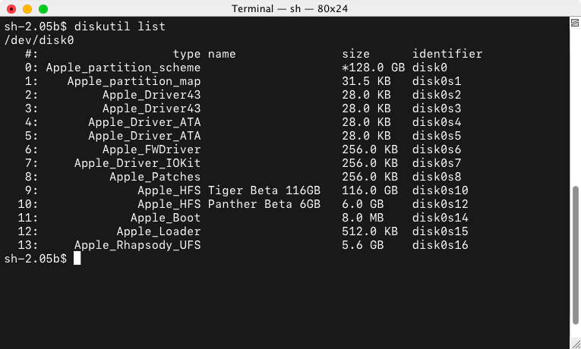Click identifier 'disk0s12'

pyautogui.click(x=440, y=204)
